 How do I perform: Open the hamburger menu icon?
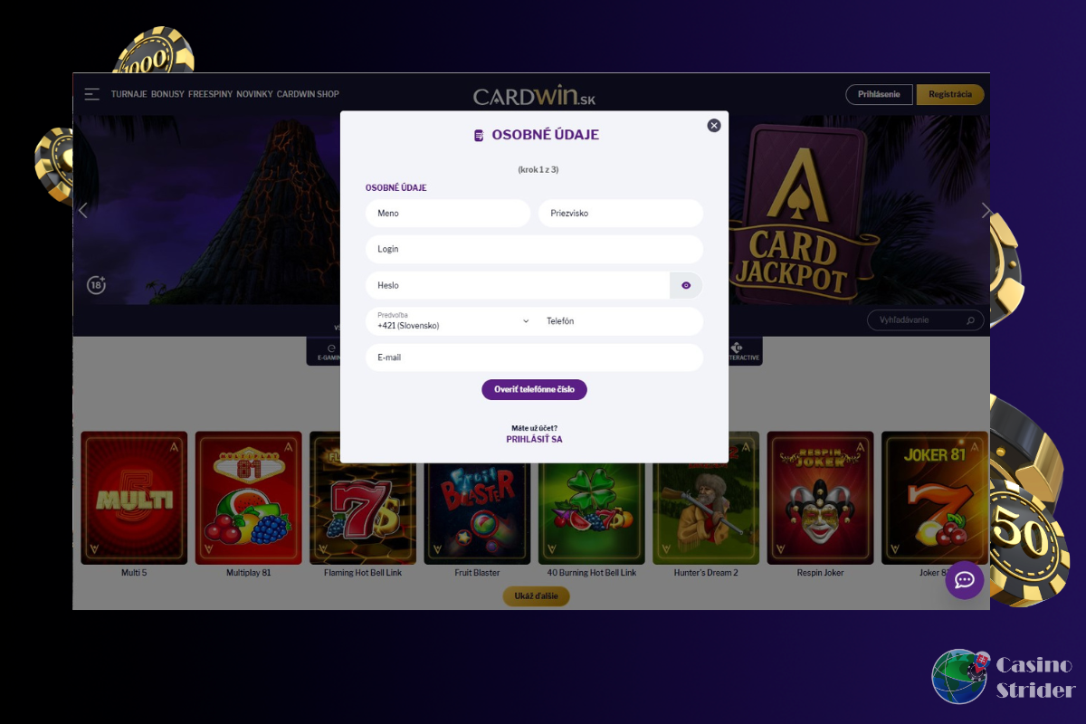click(91, 94)
